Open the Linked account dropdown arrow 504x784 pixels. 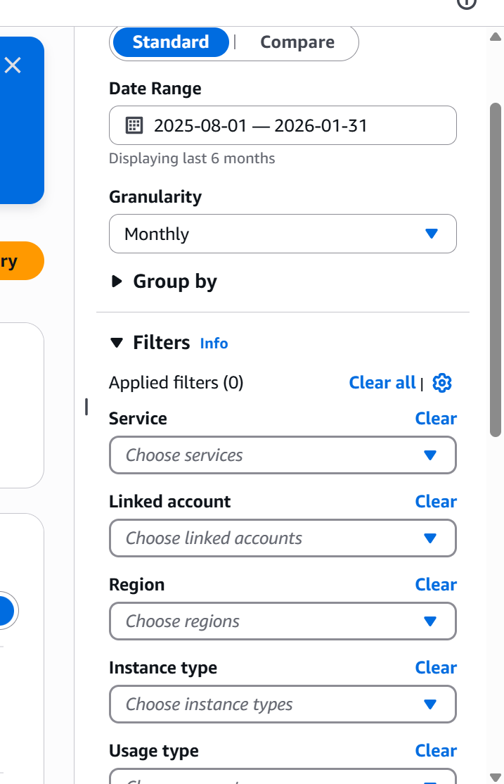coord(431,538)
